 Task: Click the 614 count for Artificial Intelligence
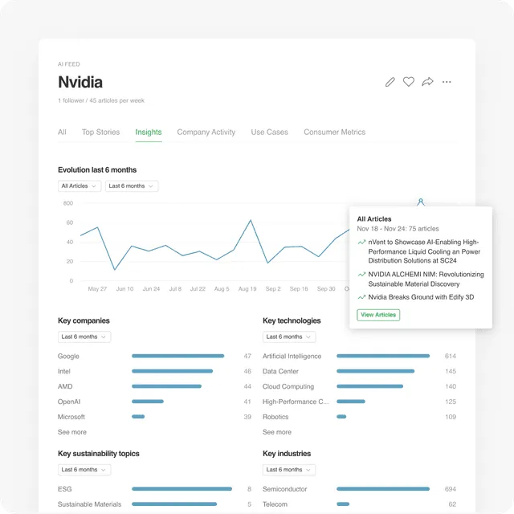coord(450,356)
